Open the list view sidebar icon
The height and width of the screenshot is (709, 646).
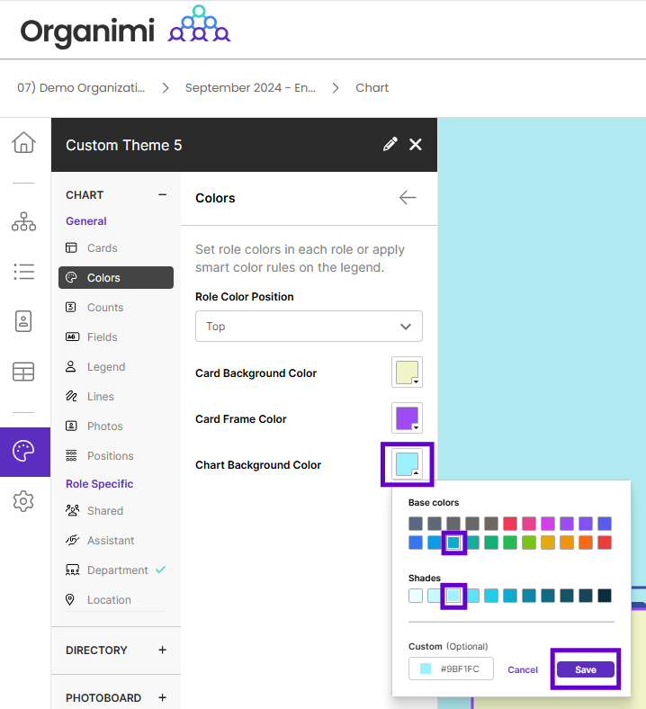tap(24, 272)
